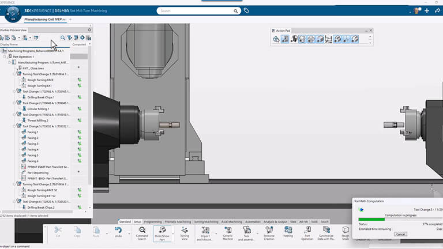443x249 pixels.
Task: Select the Rough Turning FACE operation
Action: pyautogui.click(x=40, y=80)
